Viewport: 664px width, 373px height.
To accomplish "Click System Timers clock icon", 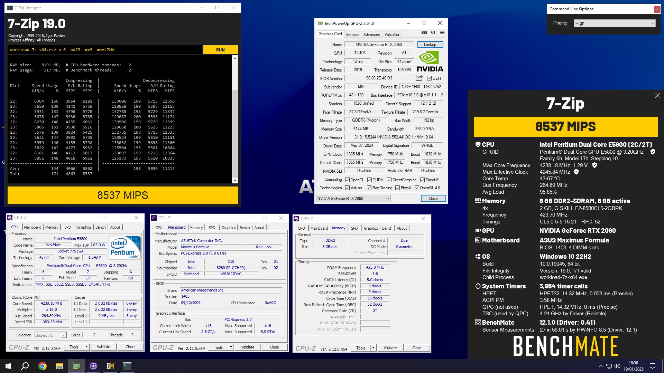I will tap(478, 286).
